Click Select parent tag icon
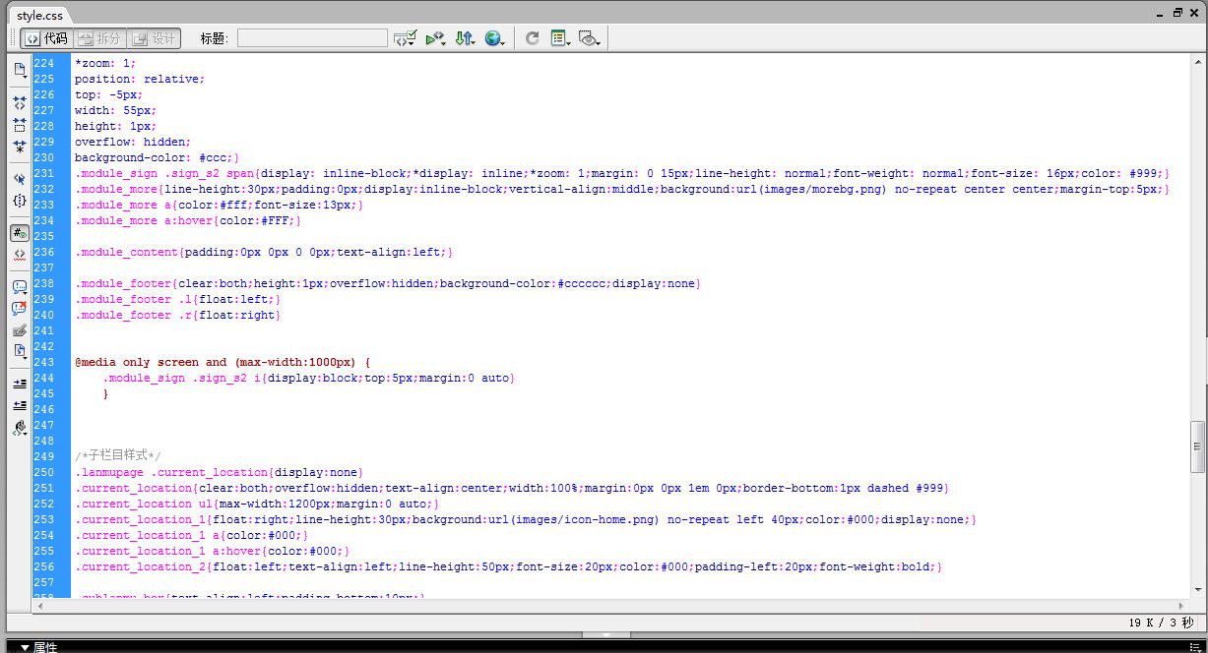 tap(20, 179)
